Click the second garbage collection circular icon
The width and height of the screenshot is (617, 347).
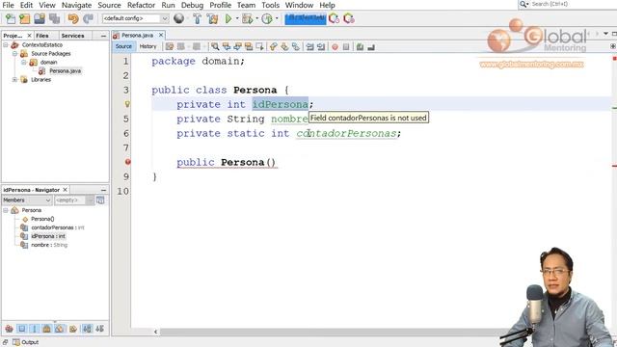[x=349, y=18]
